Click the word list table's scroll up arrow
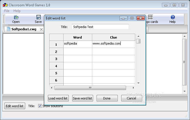This screenshot has height=120, width=190. tap(138, 36)
